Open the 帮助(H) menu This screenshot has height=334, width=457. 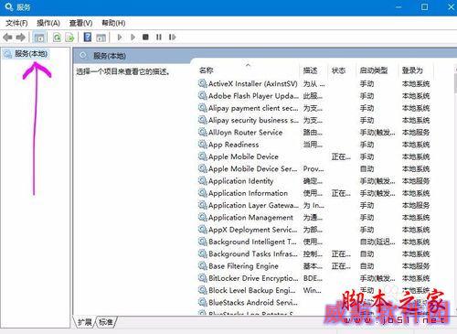(x=113, y=23)
